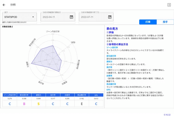174x116 pixels.
Task: Click the back arrow icon
Action: pos(4,5)
